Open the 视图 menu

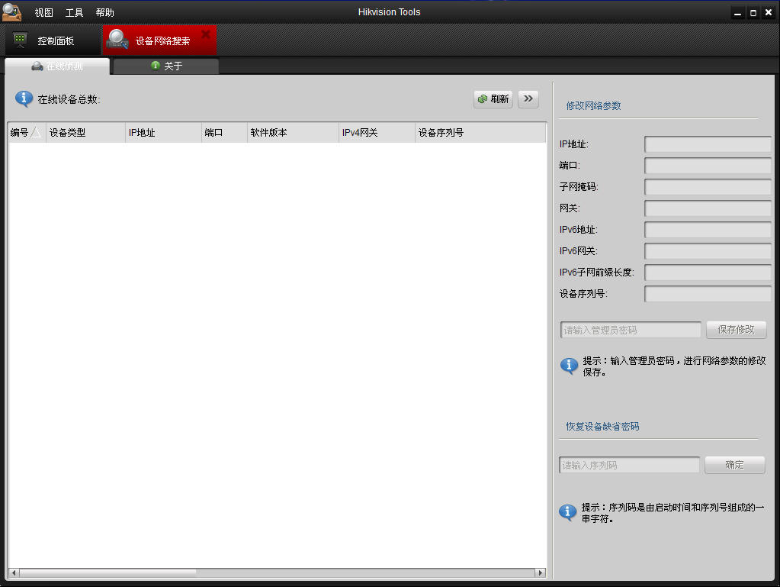tap(43, 11)
